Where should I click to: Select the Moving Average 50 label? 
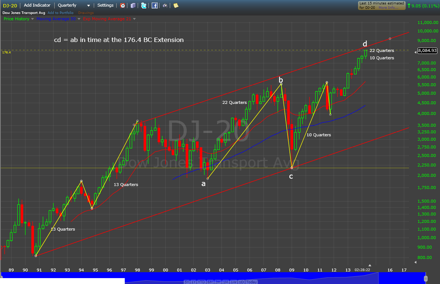point(56,19)
